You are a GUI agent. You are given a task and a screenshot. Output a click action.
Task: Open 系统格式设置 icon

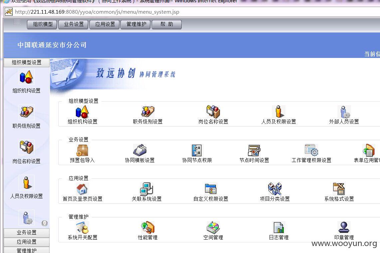pos(339,189)
